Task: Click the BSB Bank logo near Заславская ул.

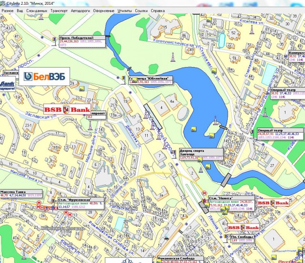Action: 67,109
